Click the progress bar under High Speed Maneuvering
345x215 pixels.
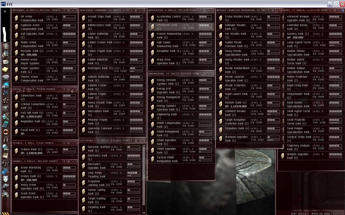[205, 46]
